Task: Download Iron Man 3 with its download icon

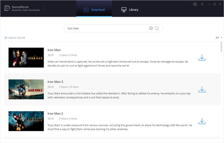Action: click(x=202, y=89)
